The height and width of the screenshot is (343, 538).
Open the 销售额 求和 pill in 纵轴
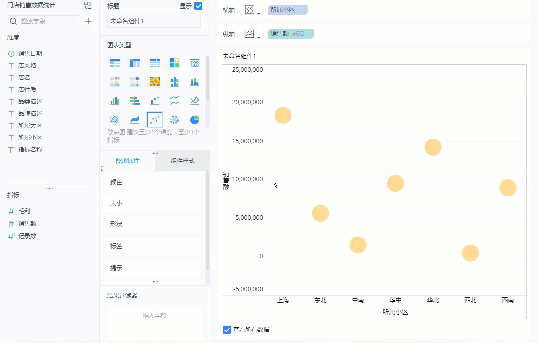pyautogui.click(x=290, y=34)
